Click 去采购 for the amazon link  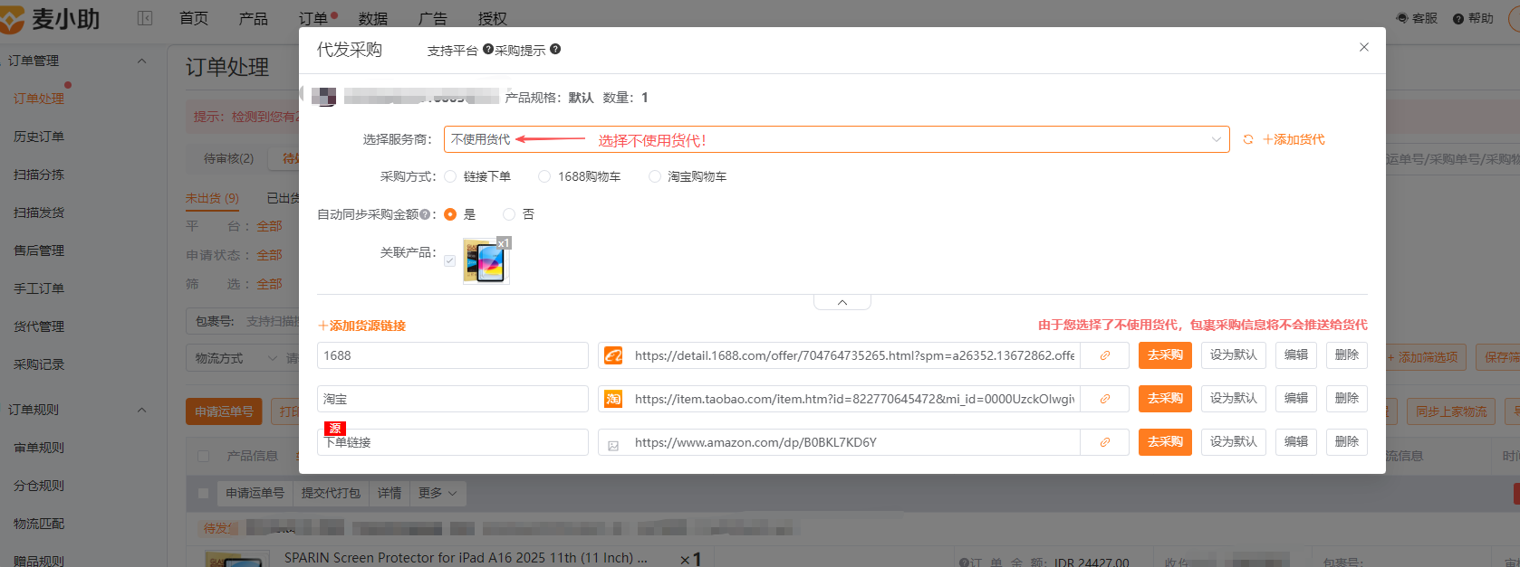click(1165, 442)
